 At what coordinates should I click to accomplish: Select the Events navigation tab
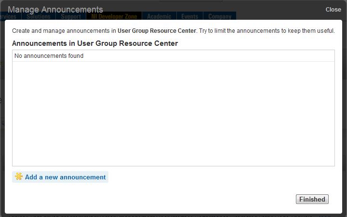[x=190, y=17]
